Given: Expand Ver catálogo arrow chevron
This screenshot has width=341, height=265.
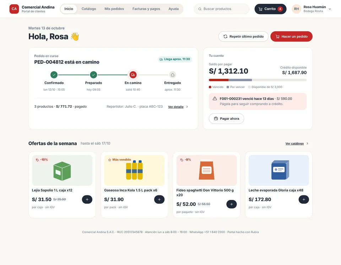Looking at the screenshot, I should pyautogui.click(x=307, y=144).
